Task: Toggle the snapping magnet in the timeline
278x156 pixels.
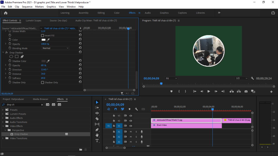Action: click(115, 109)
